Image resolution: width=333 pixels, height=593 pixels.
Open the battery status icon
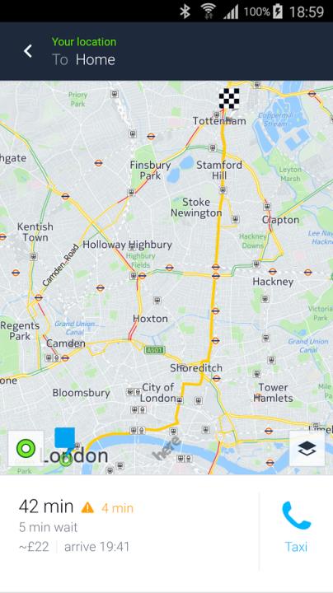(278, 12)
